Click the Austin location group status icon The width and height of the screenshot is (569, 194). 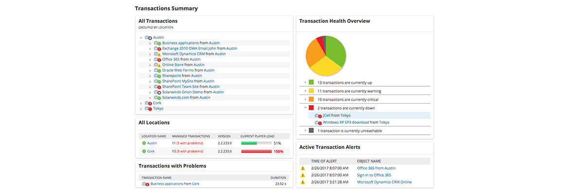pos(148,38)
